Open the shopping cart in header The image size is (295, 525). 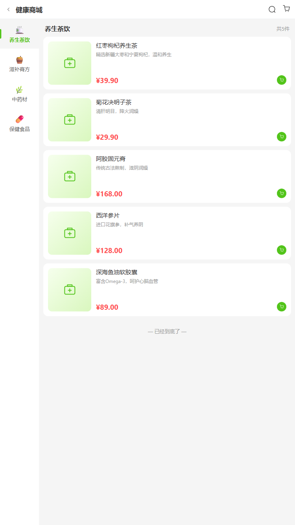(286, 9)
